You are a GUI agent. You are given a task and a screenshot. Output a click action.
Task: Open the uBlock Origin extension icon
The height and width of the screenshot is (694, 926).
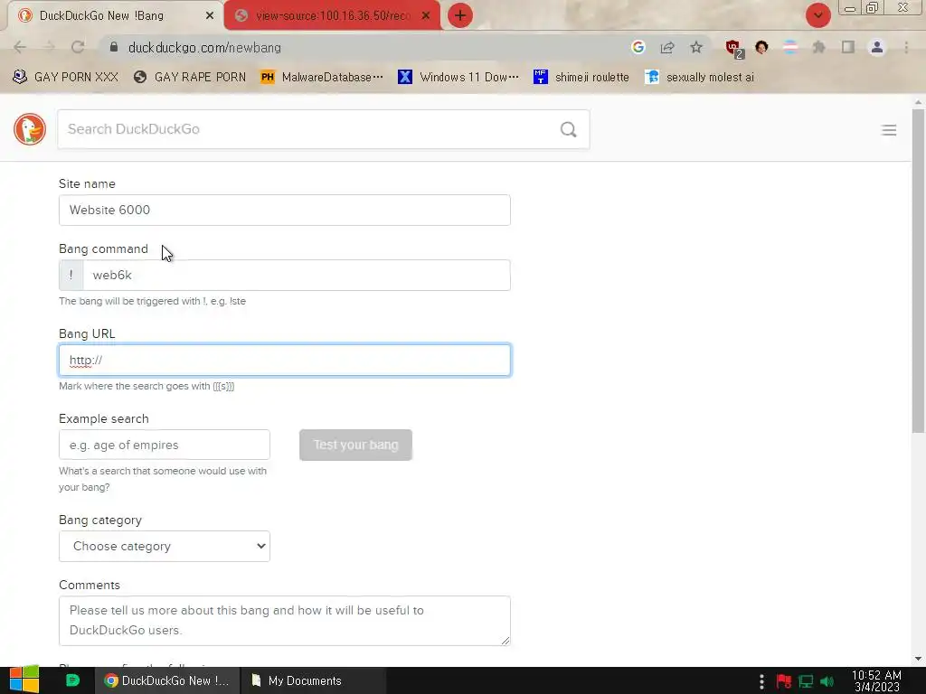734,49
